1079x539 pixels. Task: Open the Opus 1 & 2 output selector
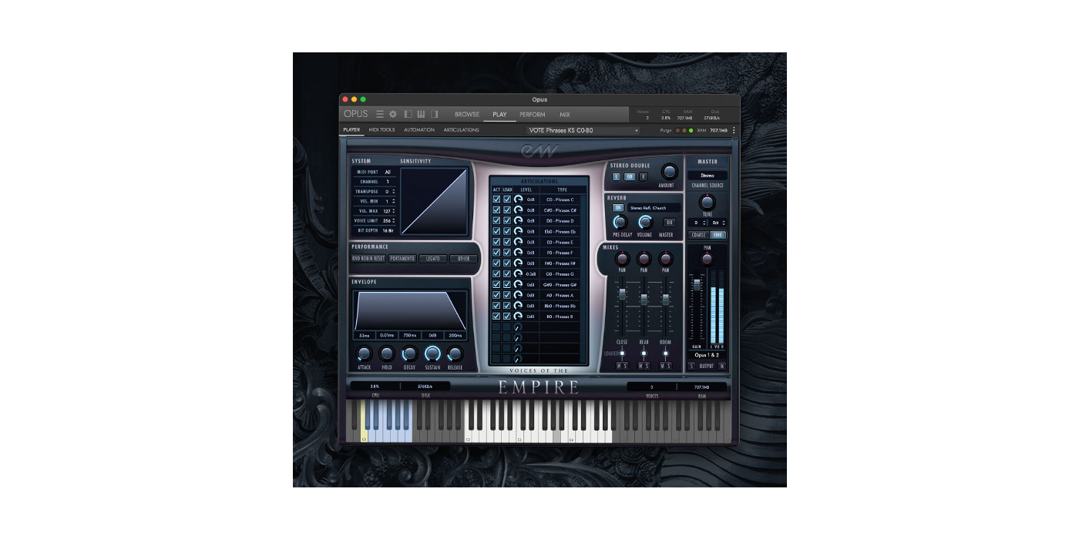pyautogui.click(x=707, y=355)
